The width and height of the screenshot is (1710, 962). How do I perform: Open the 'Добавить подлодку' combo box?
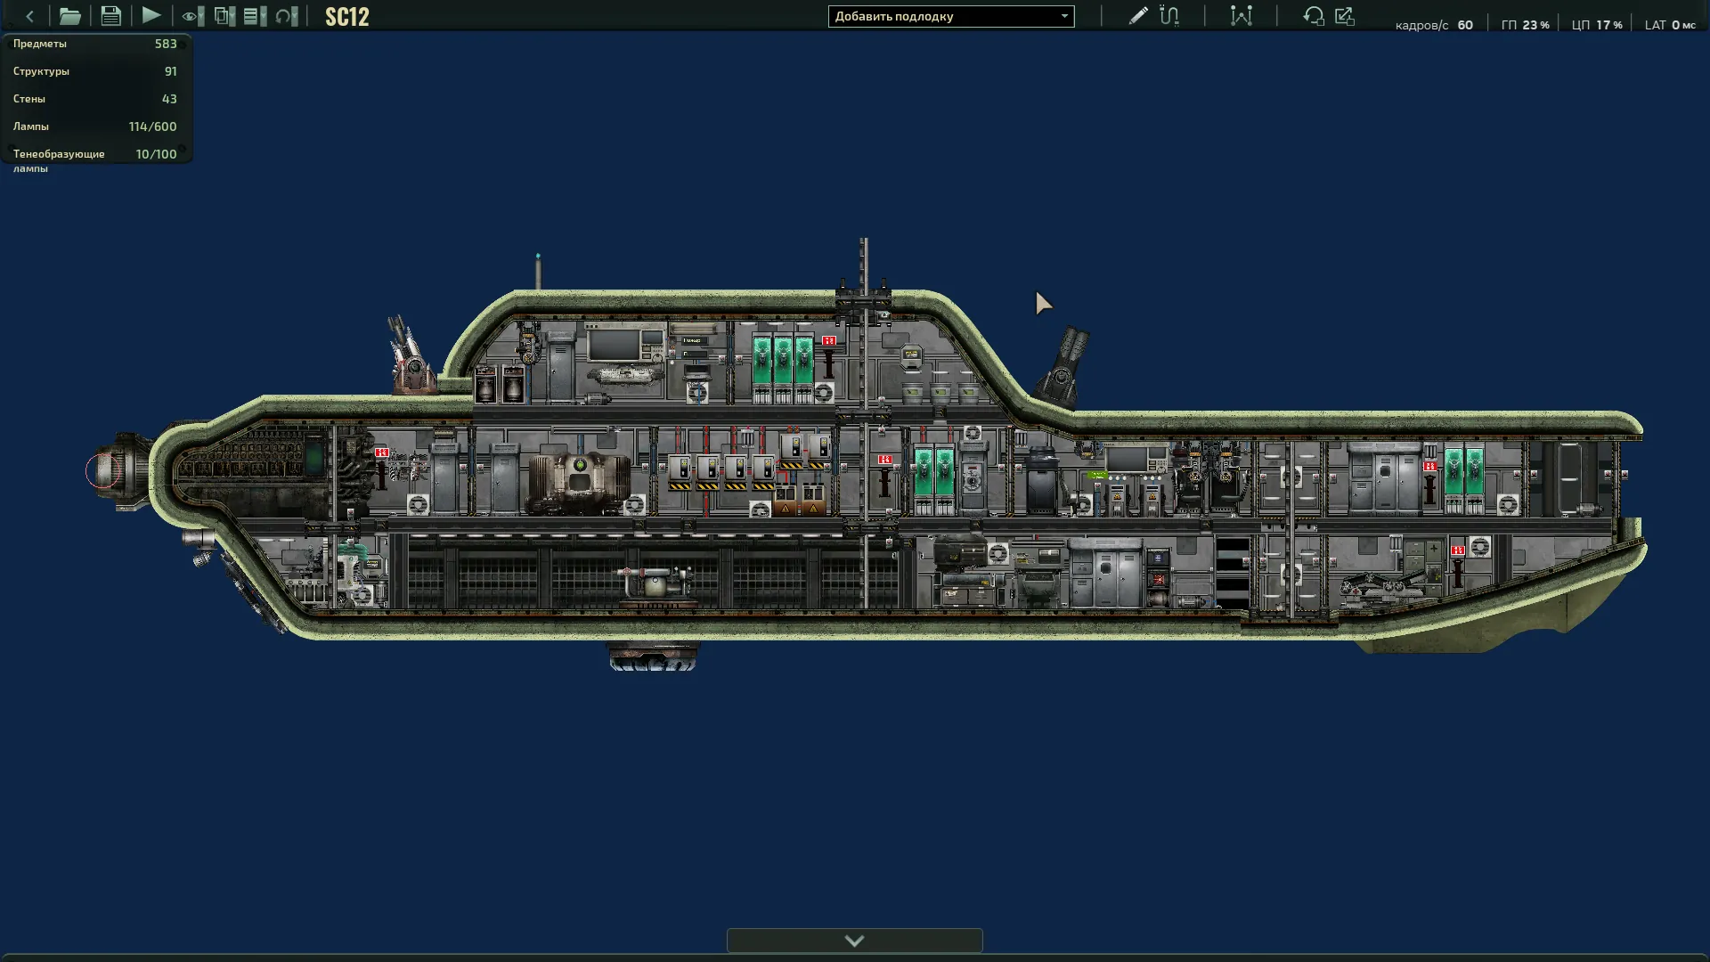coord(950,16)
